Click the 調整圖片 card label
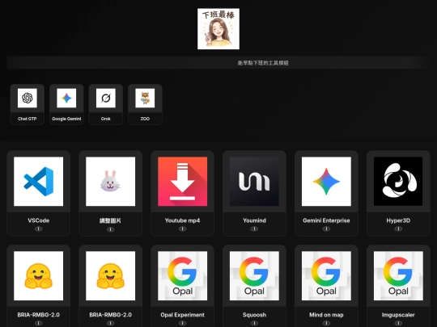437x327 pixels. [110, 220]
